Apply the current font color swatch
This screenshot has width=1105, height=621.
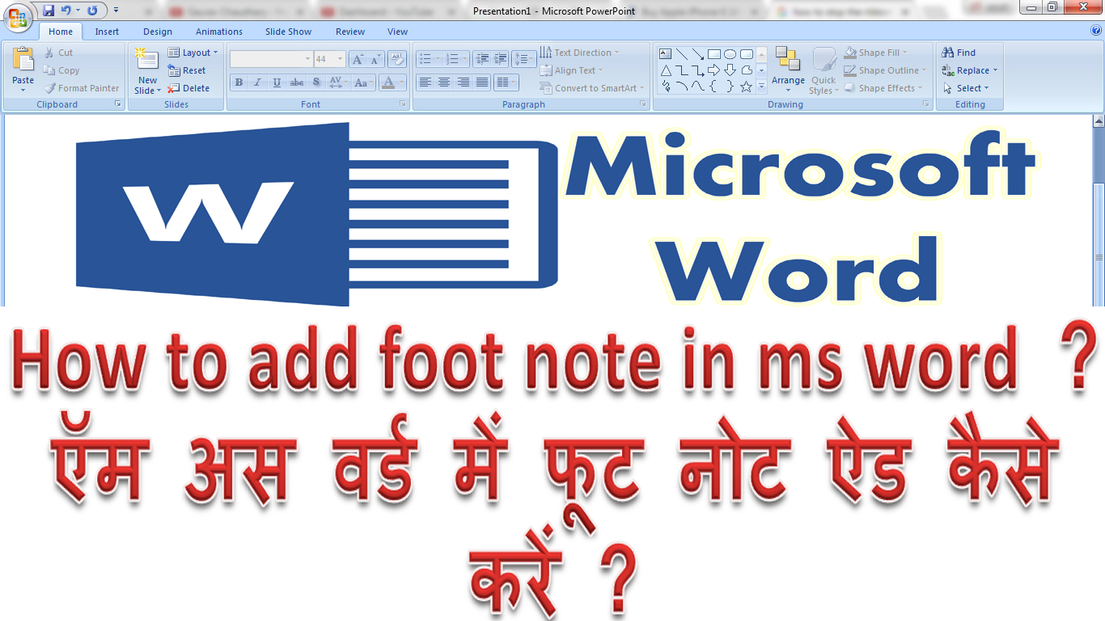coord(388,82)
